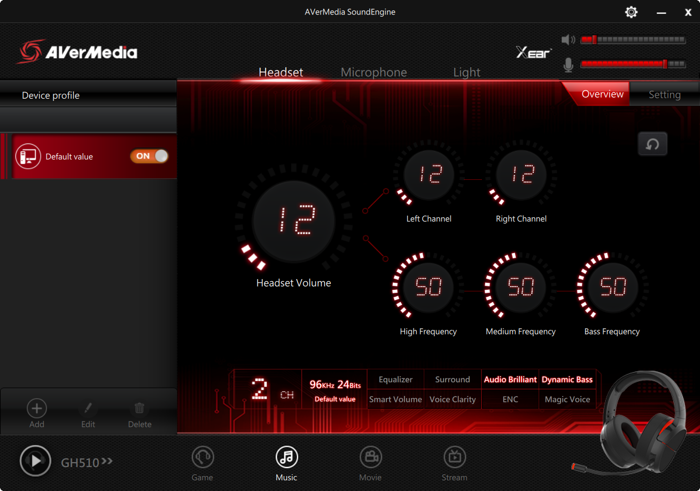Close the SoundEngine window

click(x=688, y=12)
